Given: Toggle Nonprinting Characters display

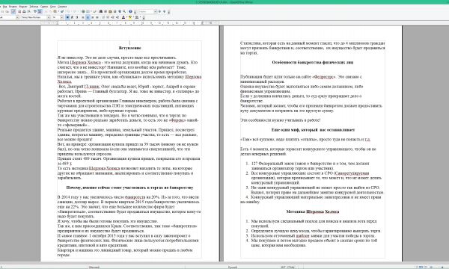Looking at the screenshot, I should coord(120,11).
